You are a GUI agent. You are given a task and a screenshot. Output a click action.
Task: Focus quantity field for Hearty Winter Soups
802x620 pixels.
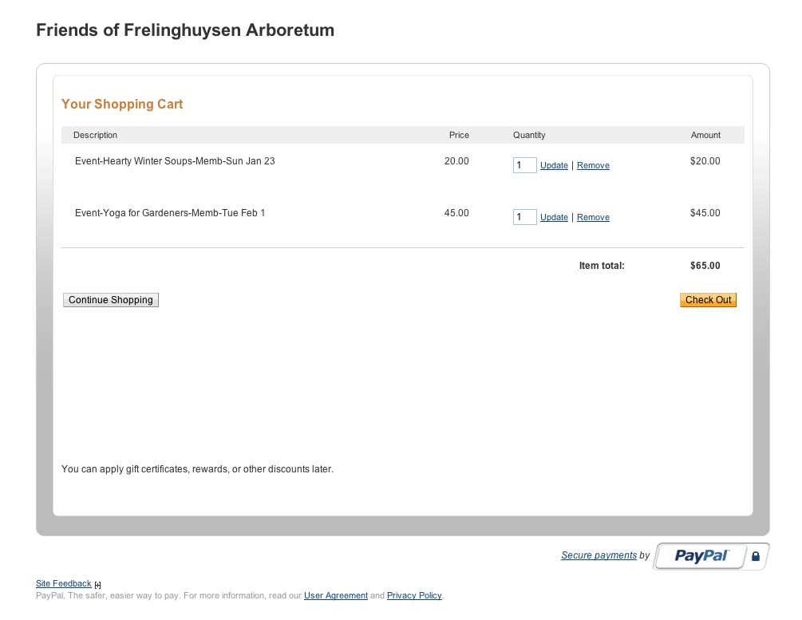click(525, 165)
